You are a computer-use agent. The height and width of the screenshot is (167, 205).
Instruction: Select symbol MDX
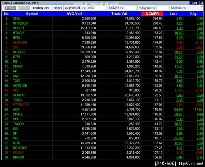16,143
